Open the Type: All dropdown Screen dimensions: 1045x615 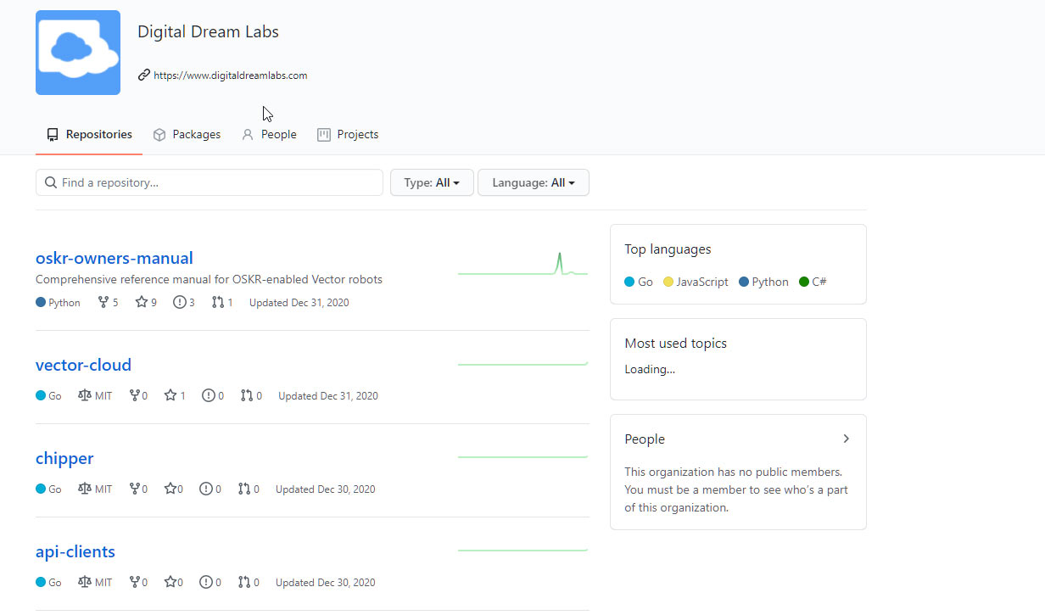tap(432, 182)
